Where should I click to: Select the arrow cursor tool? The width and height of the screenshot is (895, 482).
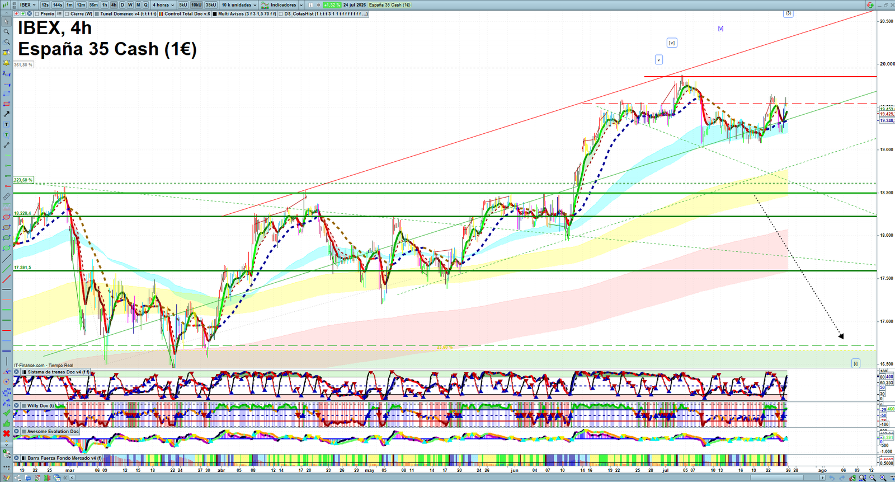[x=7, y=21]
